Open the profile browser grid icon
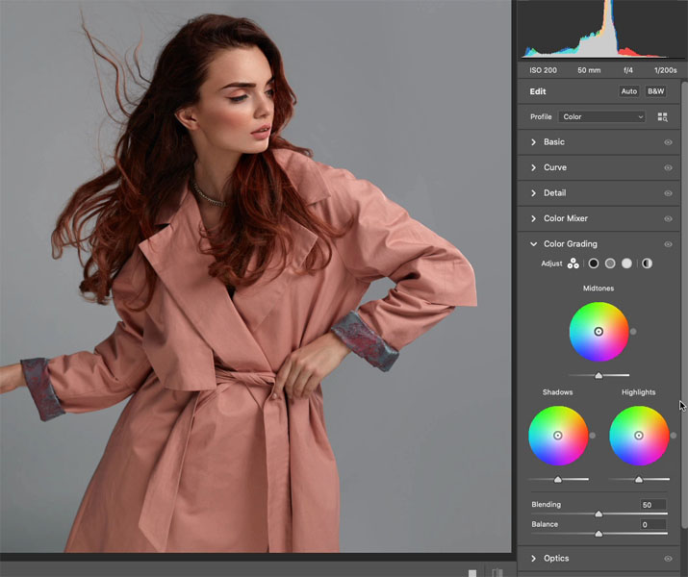The height and width of the screenshot is (577, 688). tap(662, 117)
